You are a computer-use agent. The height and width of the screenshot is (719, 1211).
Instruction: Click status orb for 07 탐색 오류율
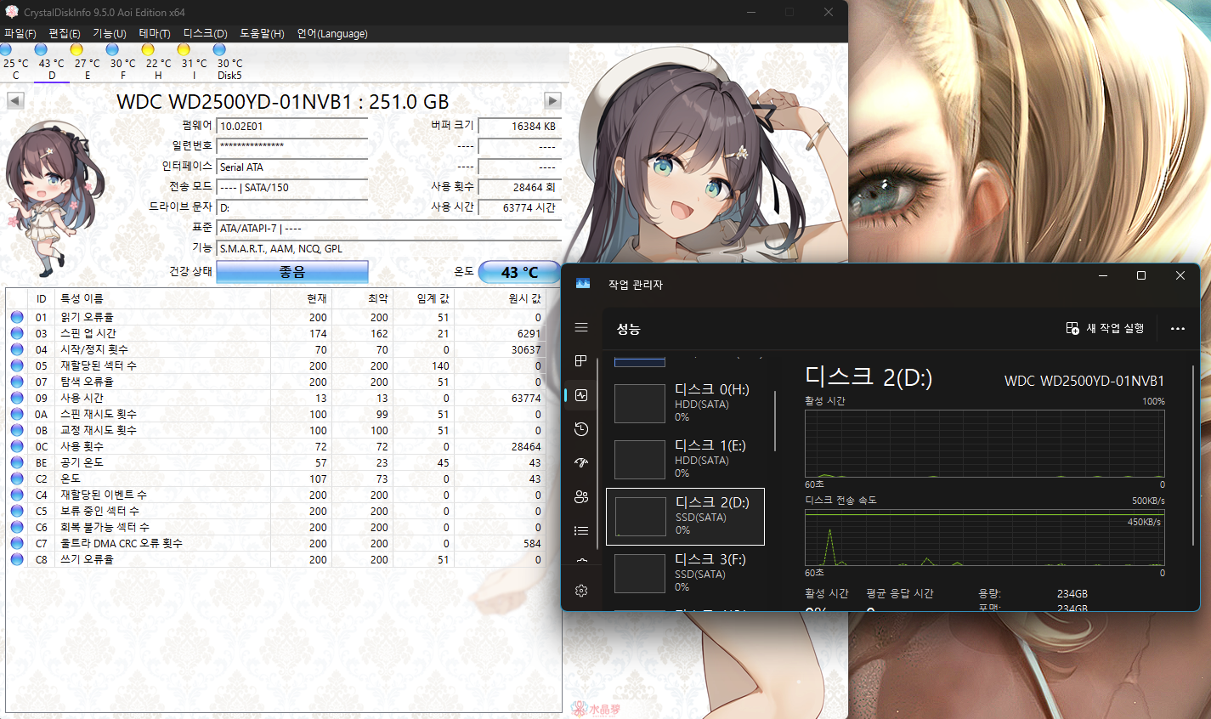(x=17, y=382)
